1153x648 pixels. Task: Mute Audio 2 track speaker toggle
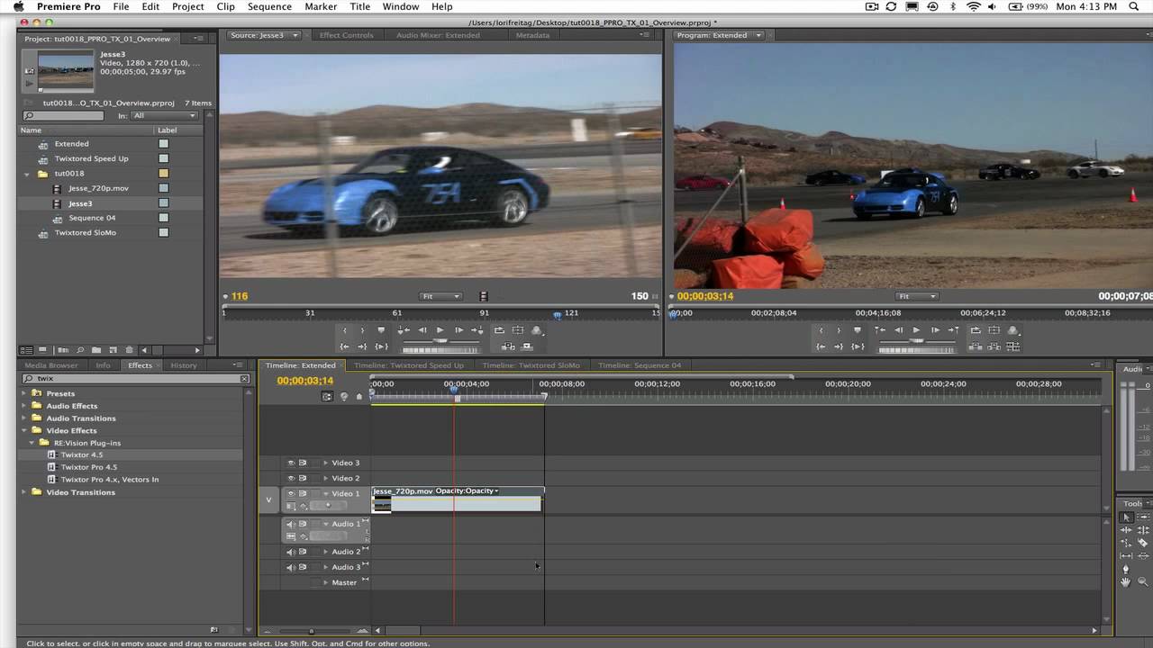coord(291,552)
